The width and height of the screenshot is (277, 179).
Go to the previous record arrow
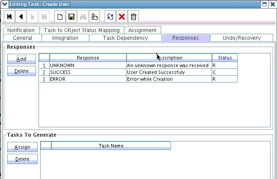click(21, 17)
